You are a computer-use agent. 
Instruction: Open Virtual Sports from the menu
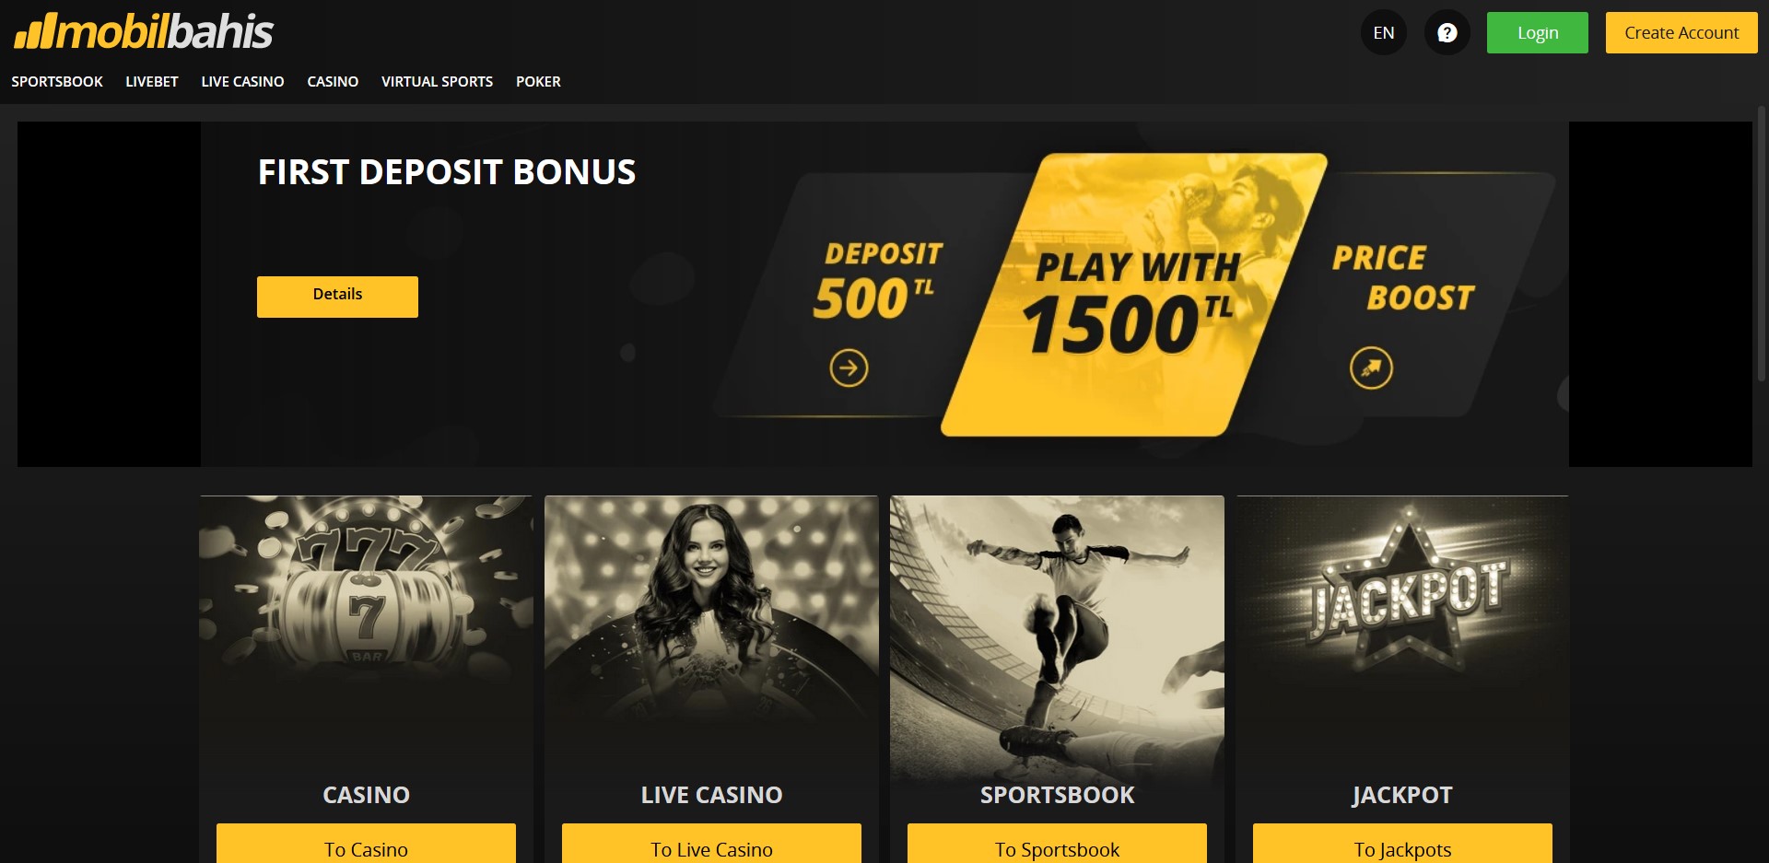pyautogui.click(x=437, y=82)
